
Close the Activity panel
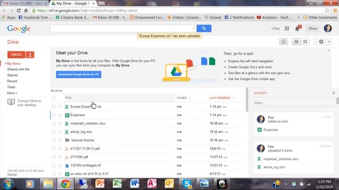333,93
